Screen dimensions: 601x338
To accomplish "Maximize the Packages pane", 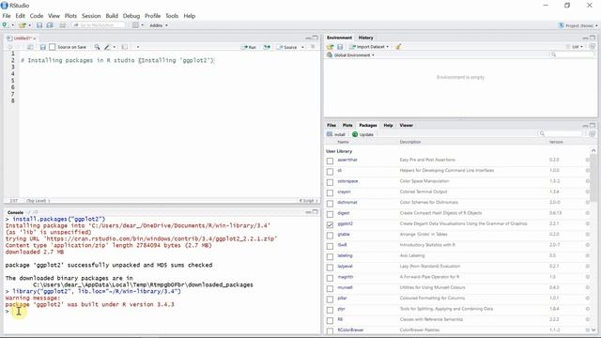I will (x=593, y=125).
